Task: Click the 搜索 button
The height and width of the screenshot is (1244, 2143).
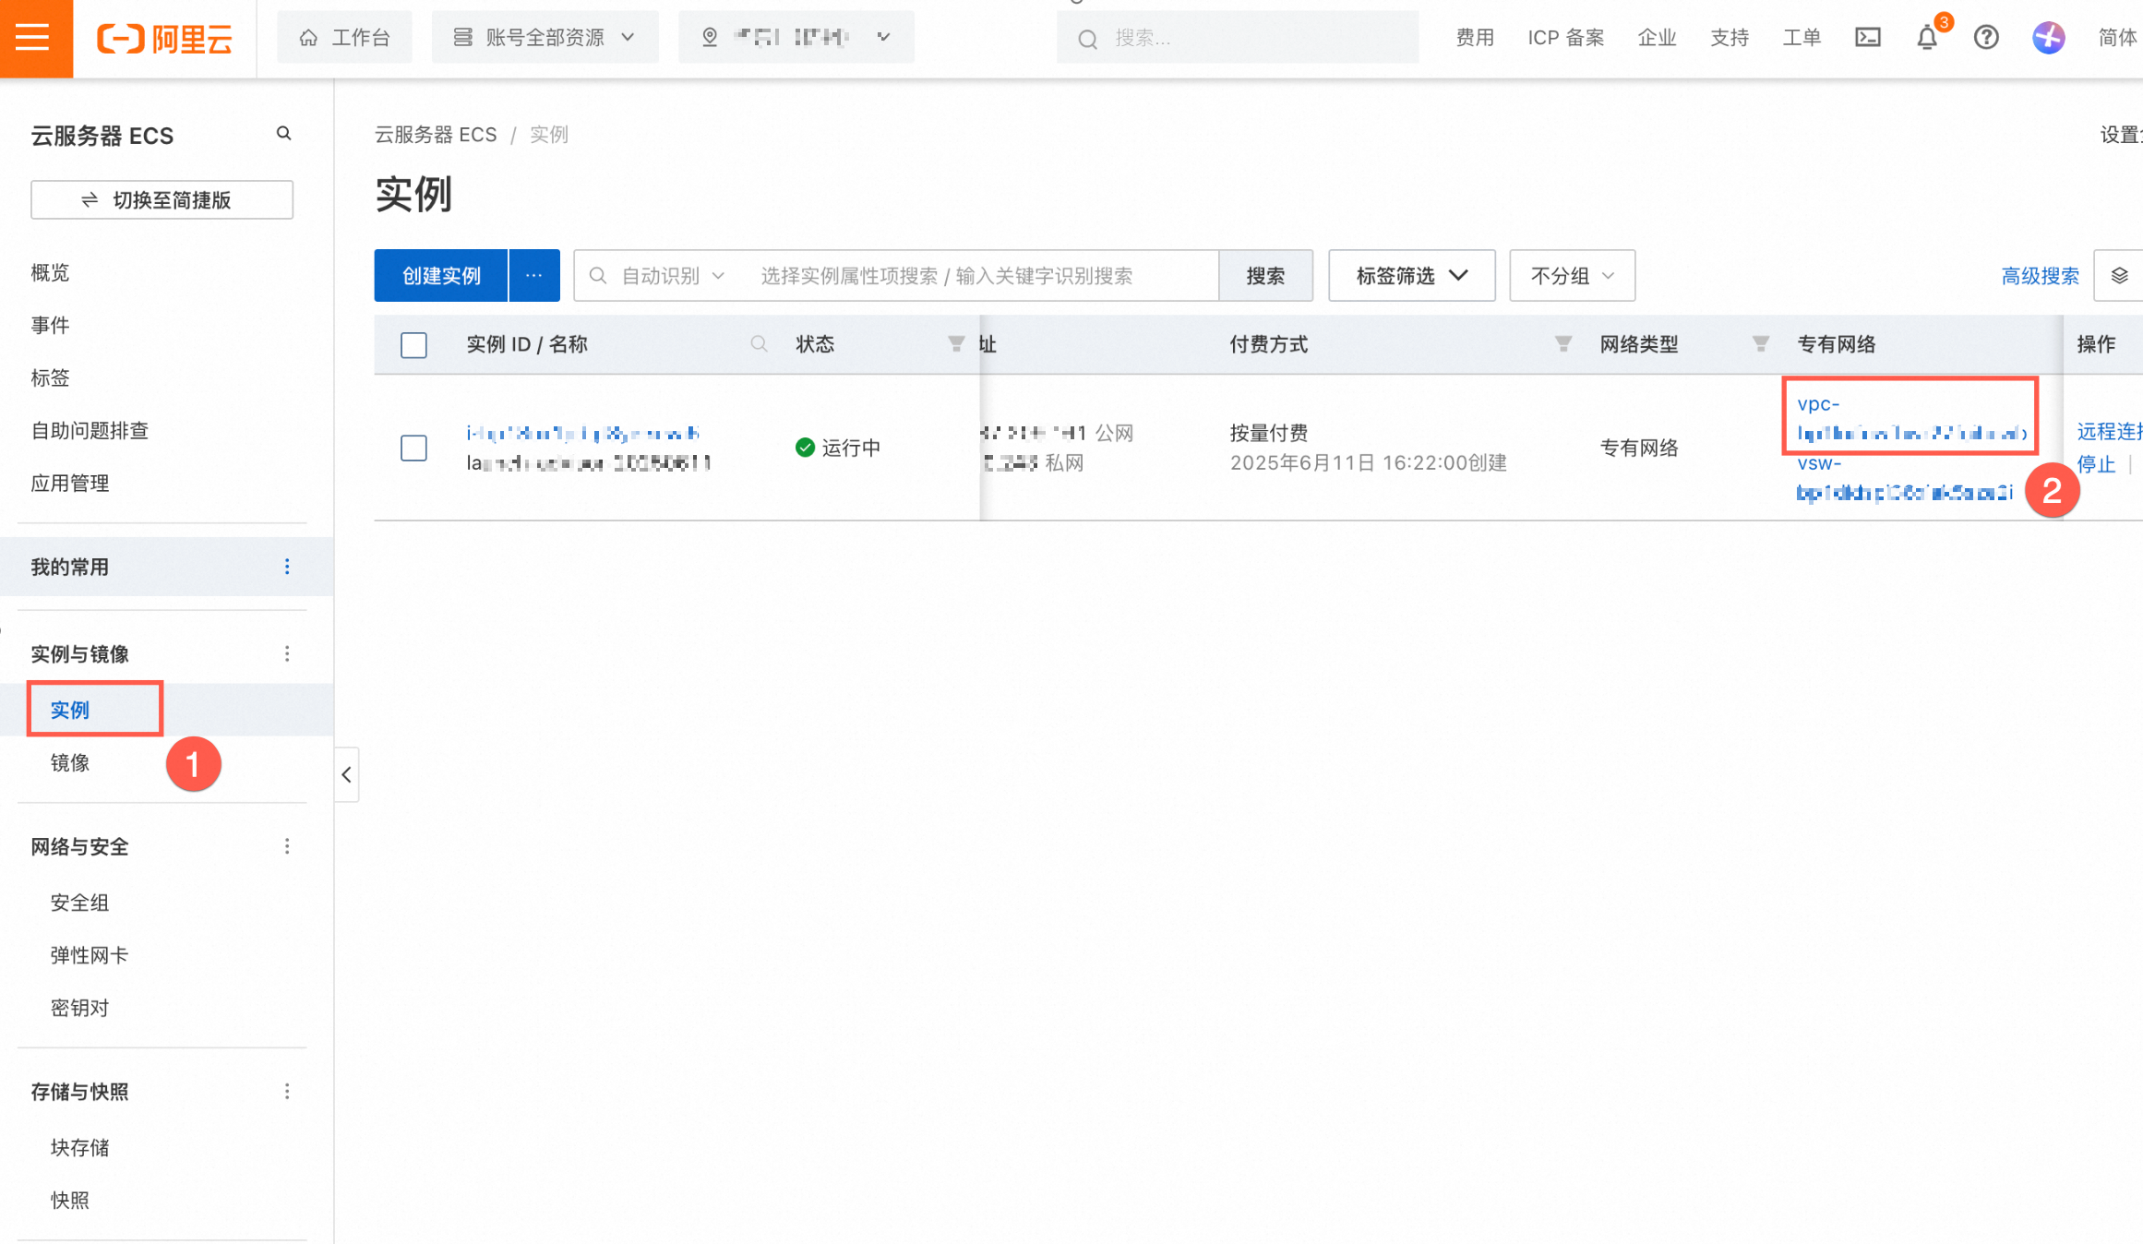Action: pos(1265,276)
